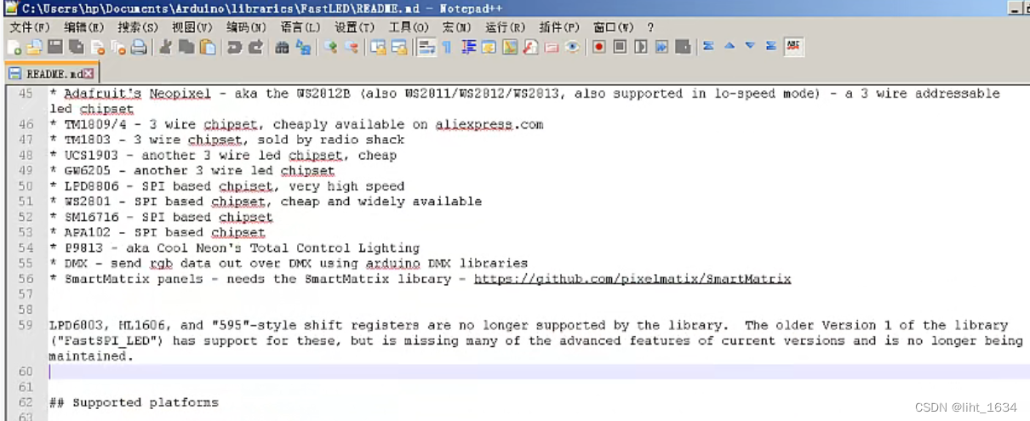1030x421 pixels.
Task: Open the 设置(T) menu
Action: [354, 27]
